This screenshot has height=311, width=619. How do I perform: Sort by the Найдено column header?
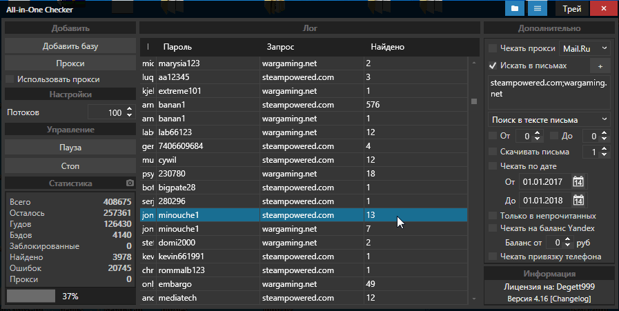pyautogui.click(x=388, y=47)
